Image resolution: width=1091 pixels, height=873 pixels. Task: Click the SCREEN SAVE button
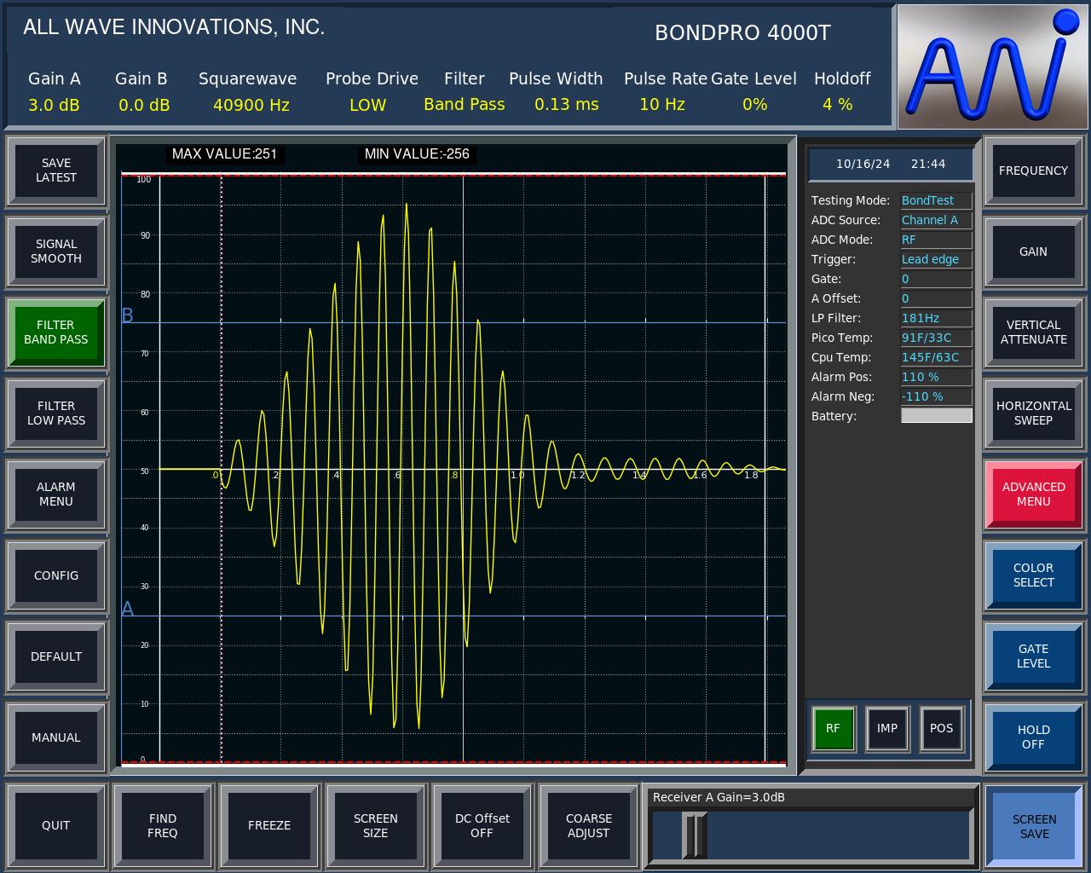tap(1034, 826)
